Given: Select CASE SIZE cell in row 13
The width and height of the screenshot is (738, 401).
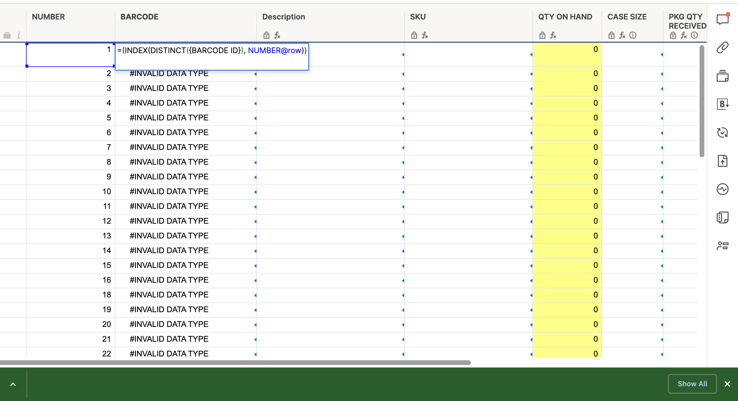Looking at the screenshot, I should click(633, 236).
